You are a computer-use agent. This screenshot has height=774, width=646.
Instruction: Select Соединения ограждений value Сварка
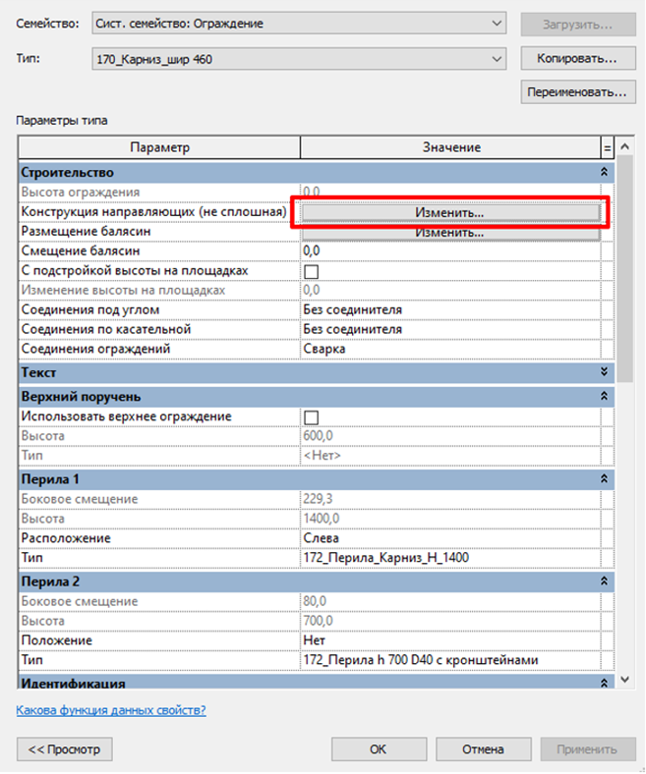450,349
